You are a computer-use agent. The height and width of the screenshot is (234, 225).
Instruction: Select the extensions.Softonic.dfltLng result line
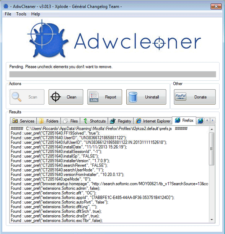[54, 207]
